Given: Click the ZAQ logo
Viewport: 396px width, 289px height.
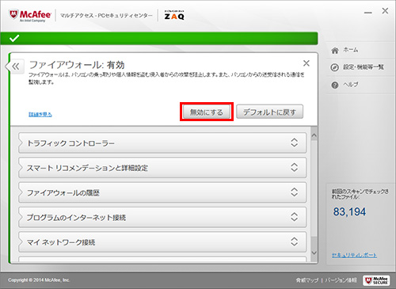Looking at the screenshot, I should coord(174,15).
